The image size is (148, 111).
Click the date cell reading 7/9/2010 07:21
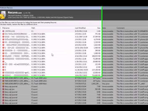(80, 84)
